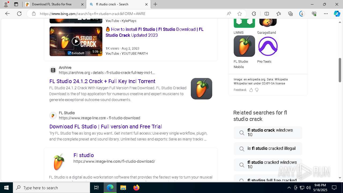The image size is (343, 193).
Task: Refresh the current page
Action: tap(19, 14)
